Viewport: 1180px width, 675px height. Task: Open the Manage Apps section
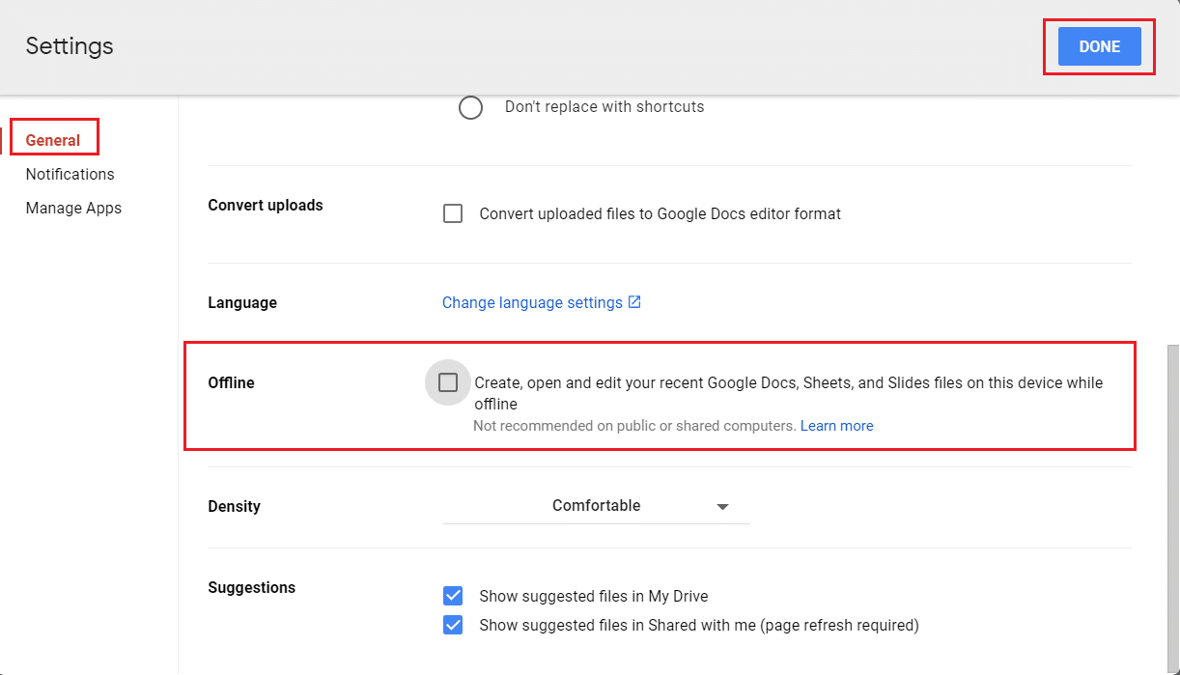click(x=73, y=208)
